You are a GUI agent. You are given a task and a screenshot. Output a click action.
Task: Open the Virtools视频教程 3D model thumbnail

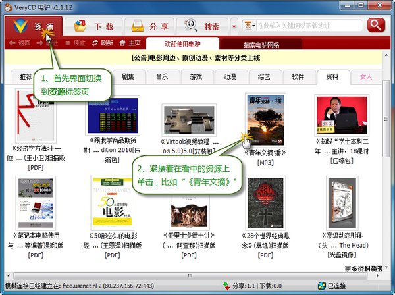pyautogui.click(x=189, y=120)
